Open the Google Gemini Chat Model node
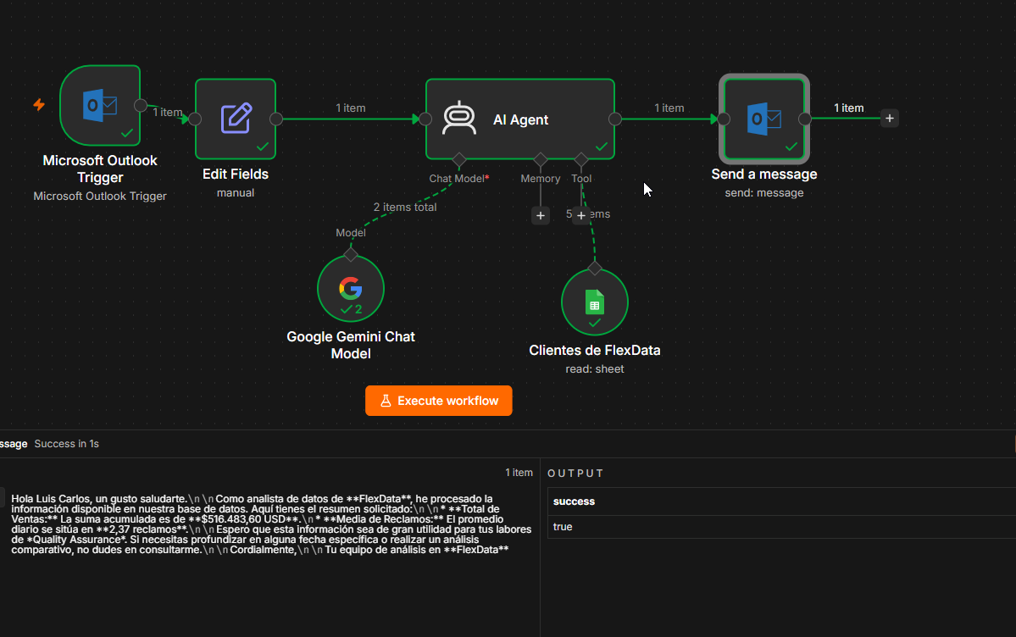 (x=351, y=288)
